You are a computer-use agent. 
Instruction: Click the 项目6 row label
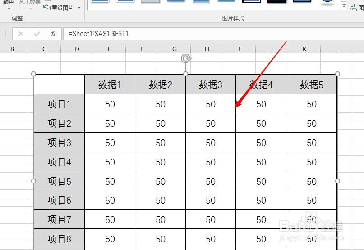[x=59, y=200]
